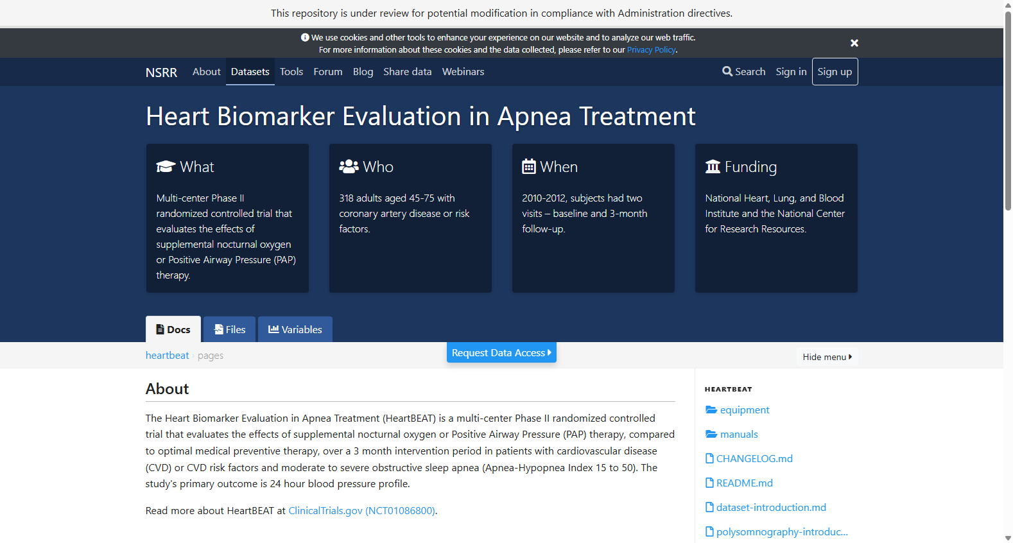Click the equipment folder icon
This screenshot has width=1013, height=543.
[711, 409]
